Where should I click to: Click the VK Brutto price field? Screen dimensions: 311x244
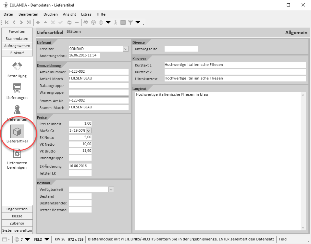tap(80, 151)
